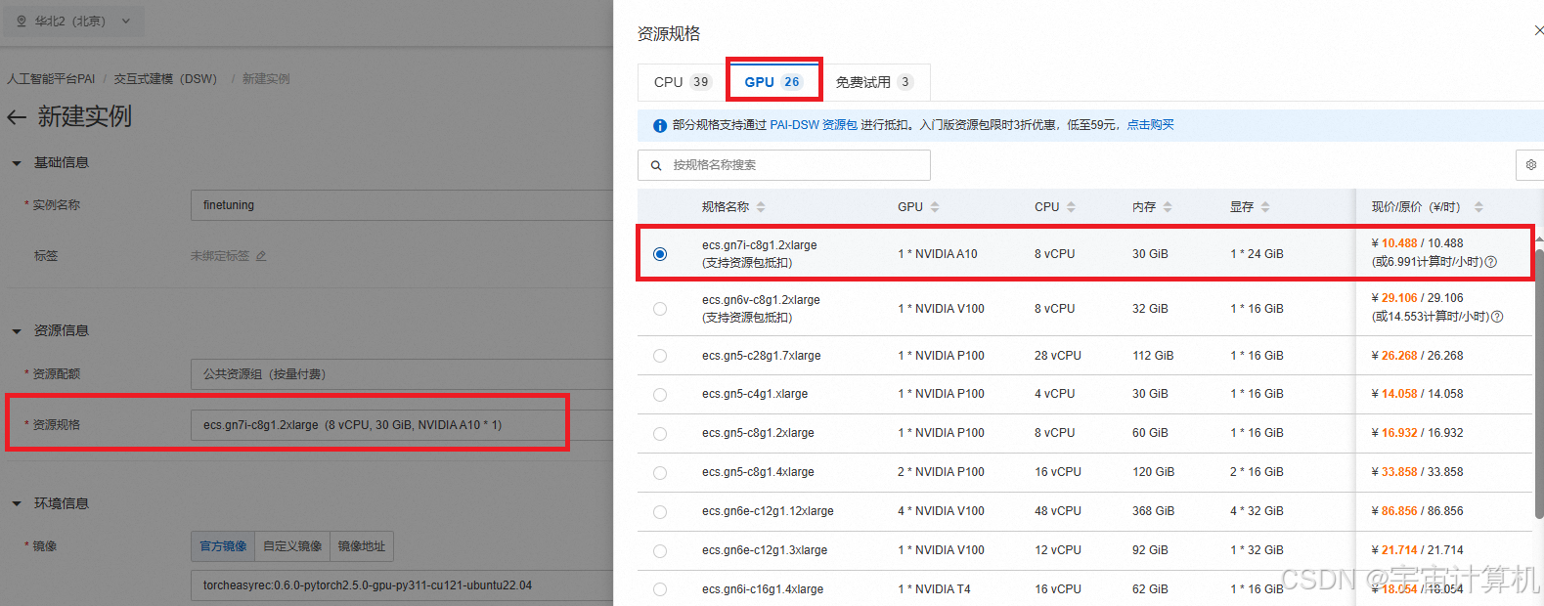
Task: Switch to the 免费试用 3 tab
Action: click(x=874, y=82)
